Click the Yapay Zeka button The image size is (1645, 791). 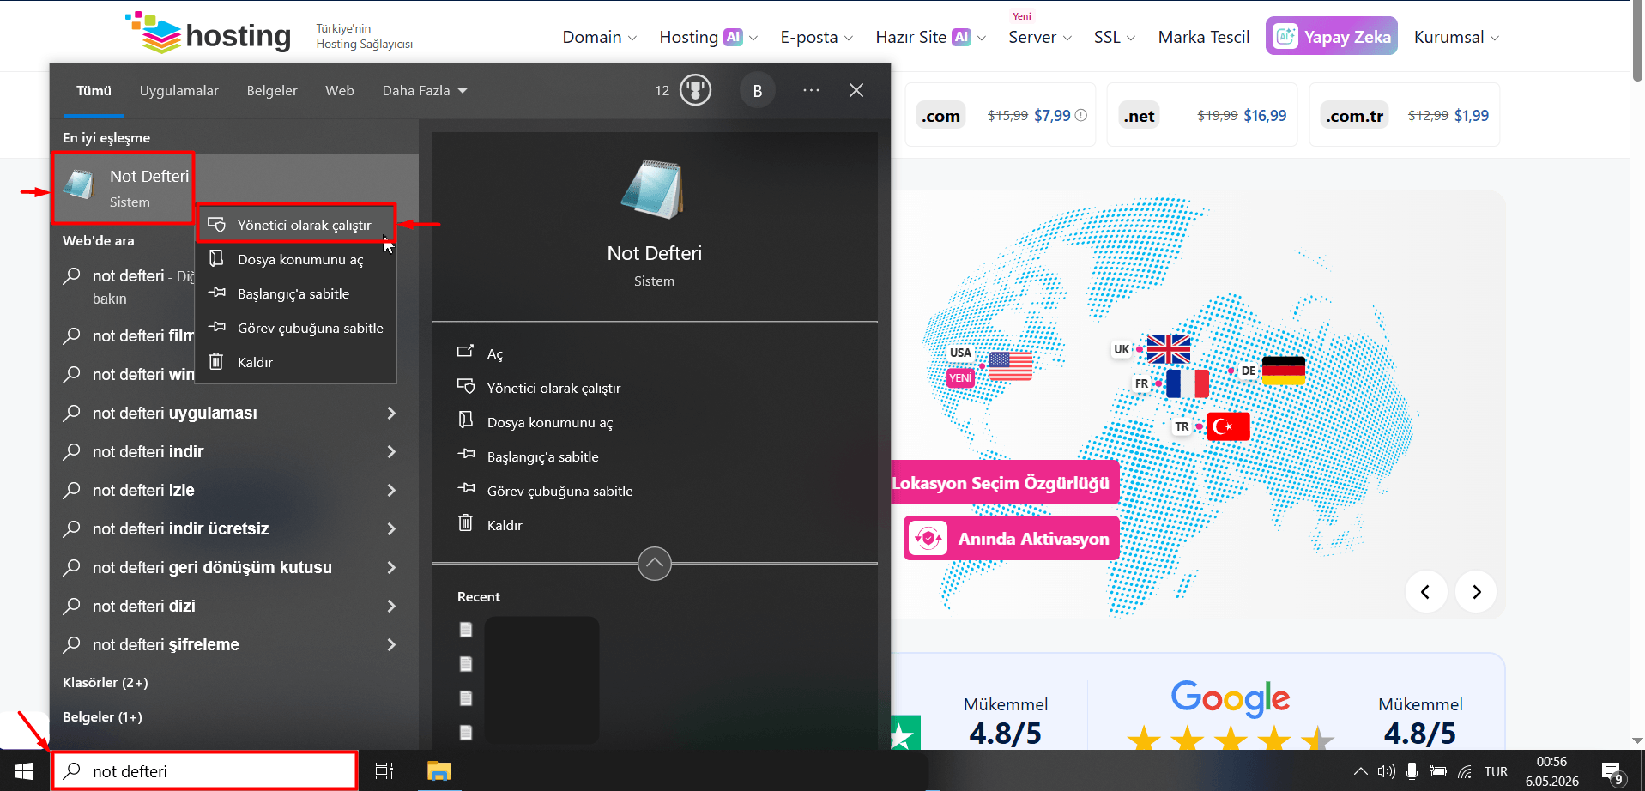coord(1332,36)
